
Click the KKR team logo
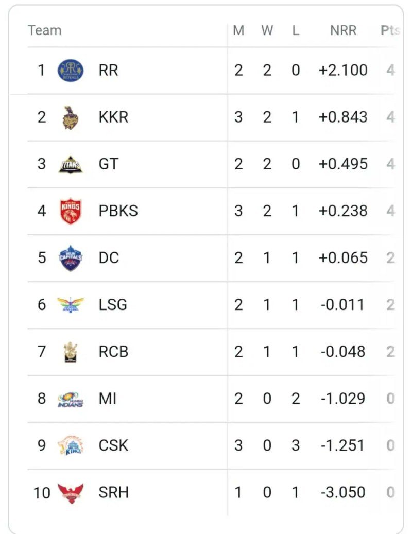(71, 117)
